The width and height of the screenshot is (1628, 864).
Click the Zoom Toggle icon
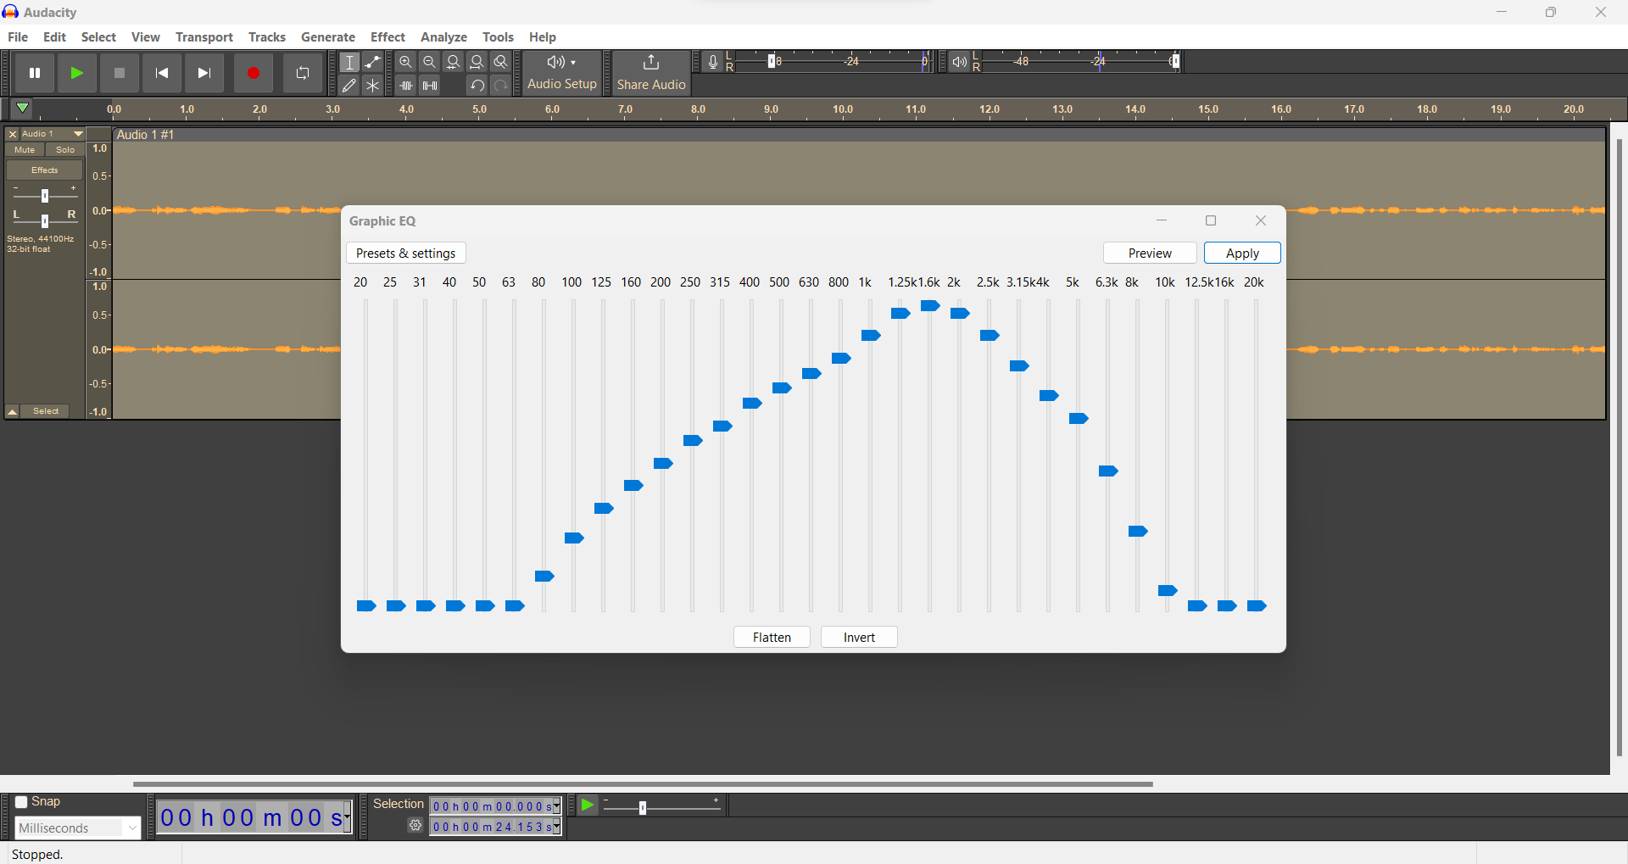pos(501,62)
